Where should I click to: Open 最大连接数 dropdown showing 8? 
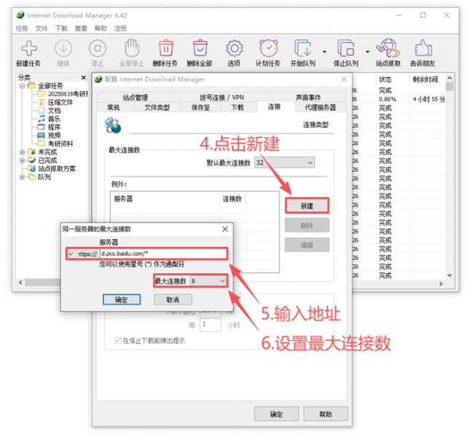click(x=208, y=281)
